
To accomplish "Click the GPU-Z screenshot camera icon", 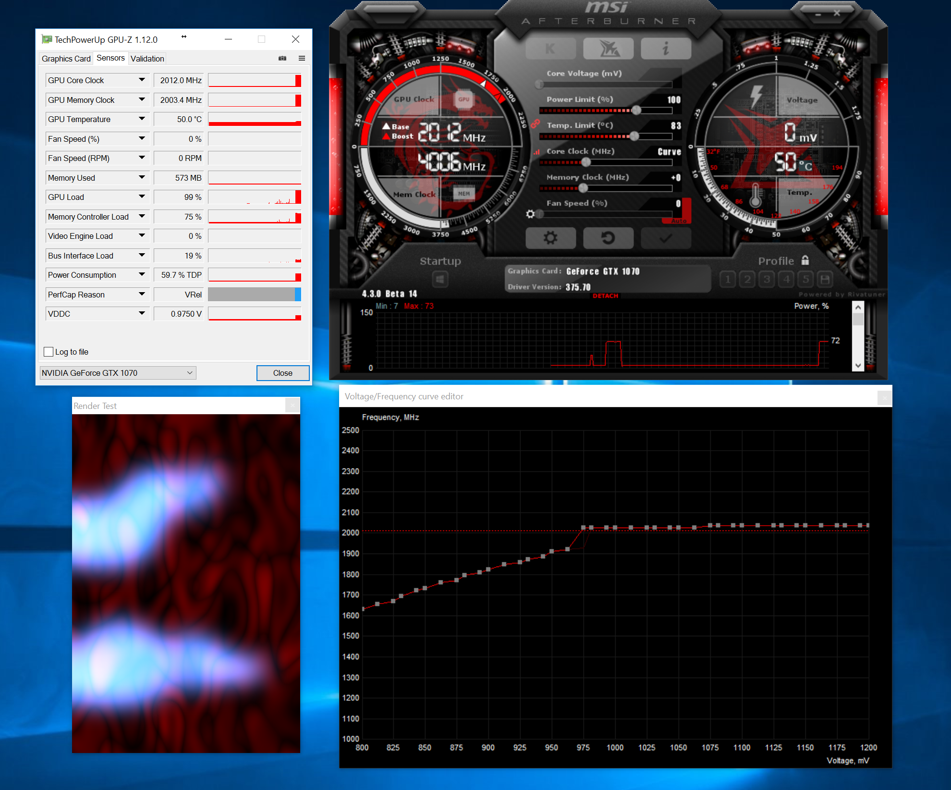I will click(282, 58).
